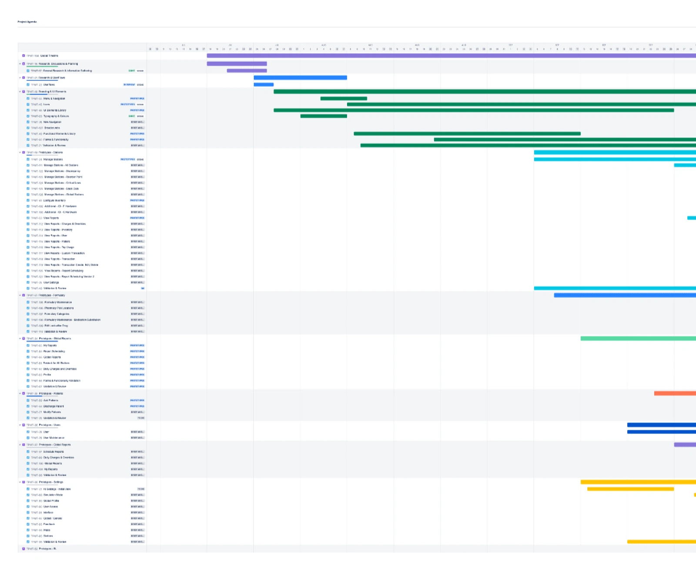
Task: Click the task icon beside Menu & Navigation
Action: 28,99
